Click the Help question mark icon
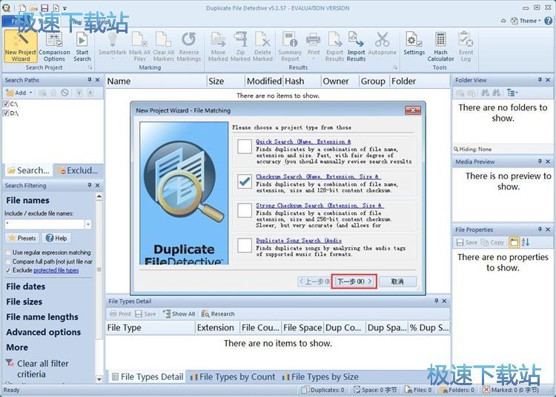The width and height of the screenshot is (556, 397). tap(548, 21)
